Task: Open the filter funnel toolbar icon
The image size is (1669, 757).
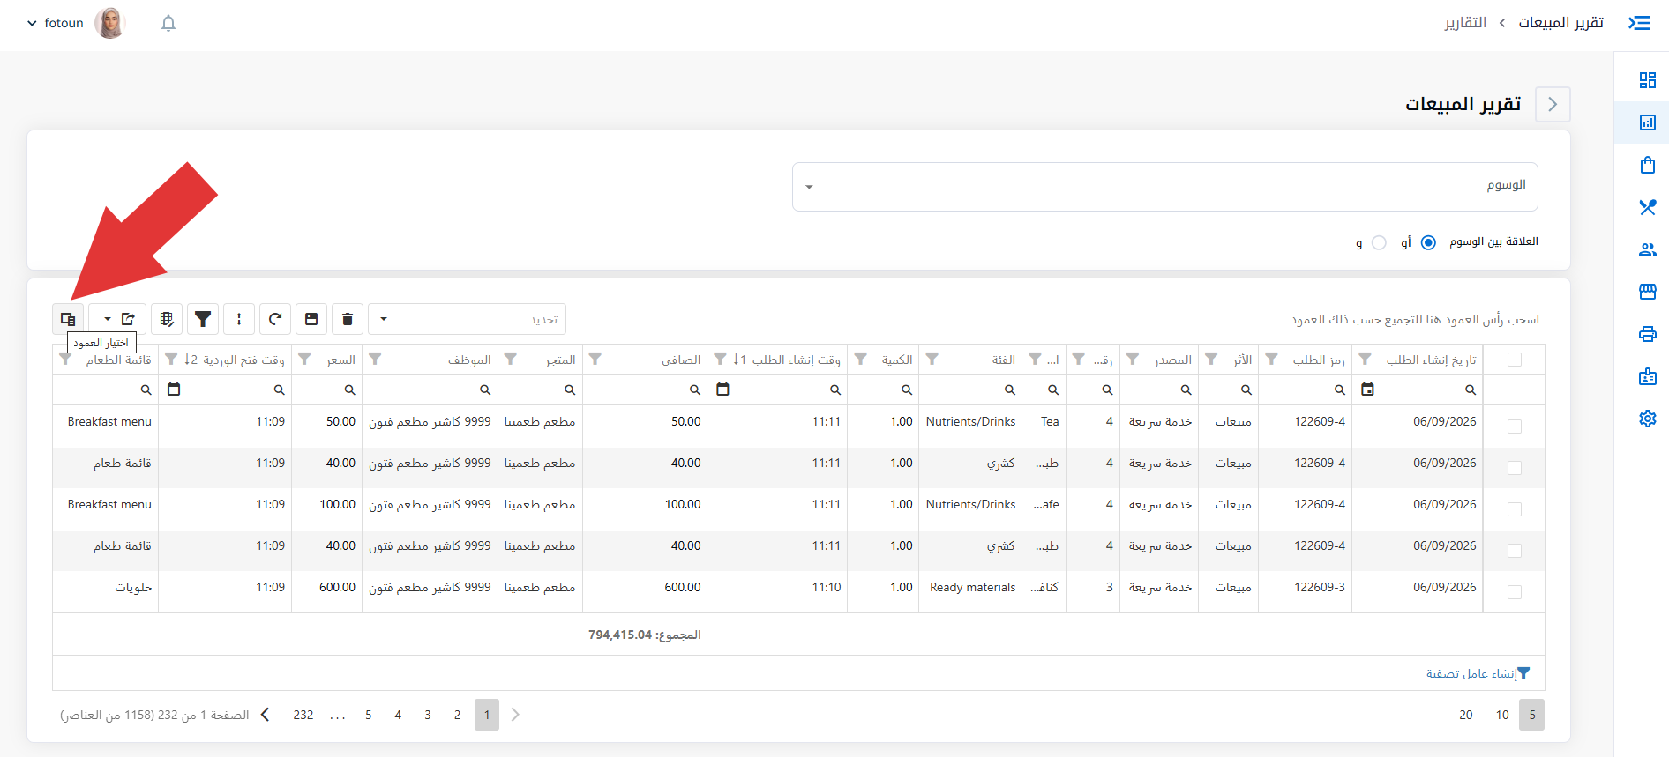Action: (x=203, y=319)
